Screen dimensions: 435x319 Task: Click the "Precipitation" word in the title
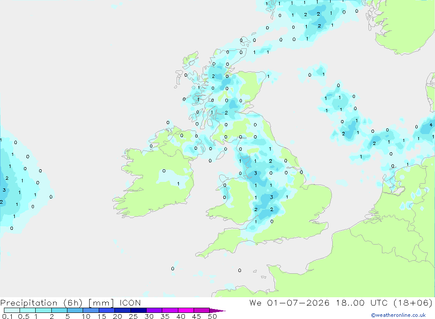29,303
